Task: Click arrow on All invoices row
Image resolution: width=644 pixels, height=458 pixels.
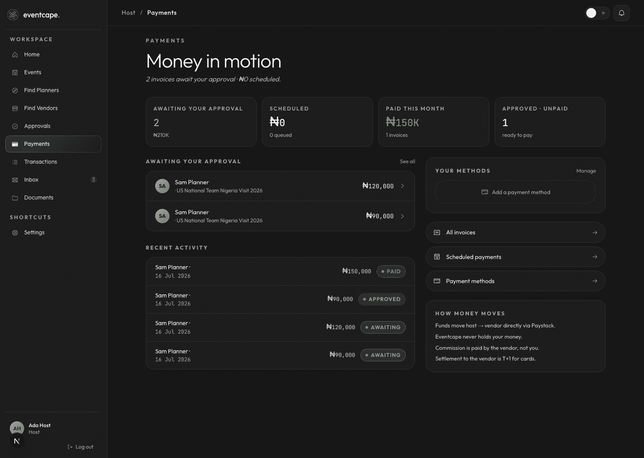Action: 595,233
